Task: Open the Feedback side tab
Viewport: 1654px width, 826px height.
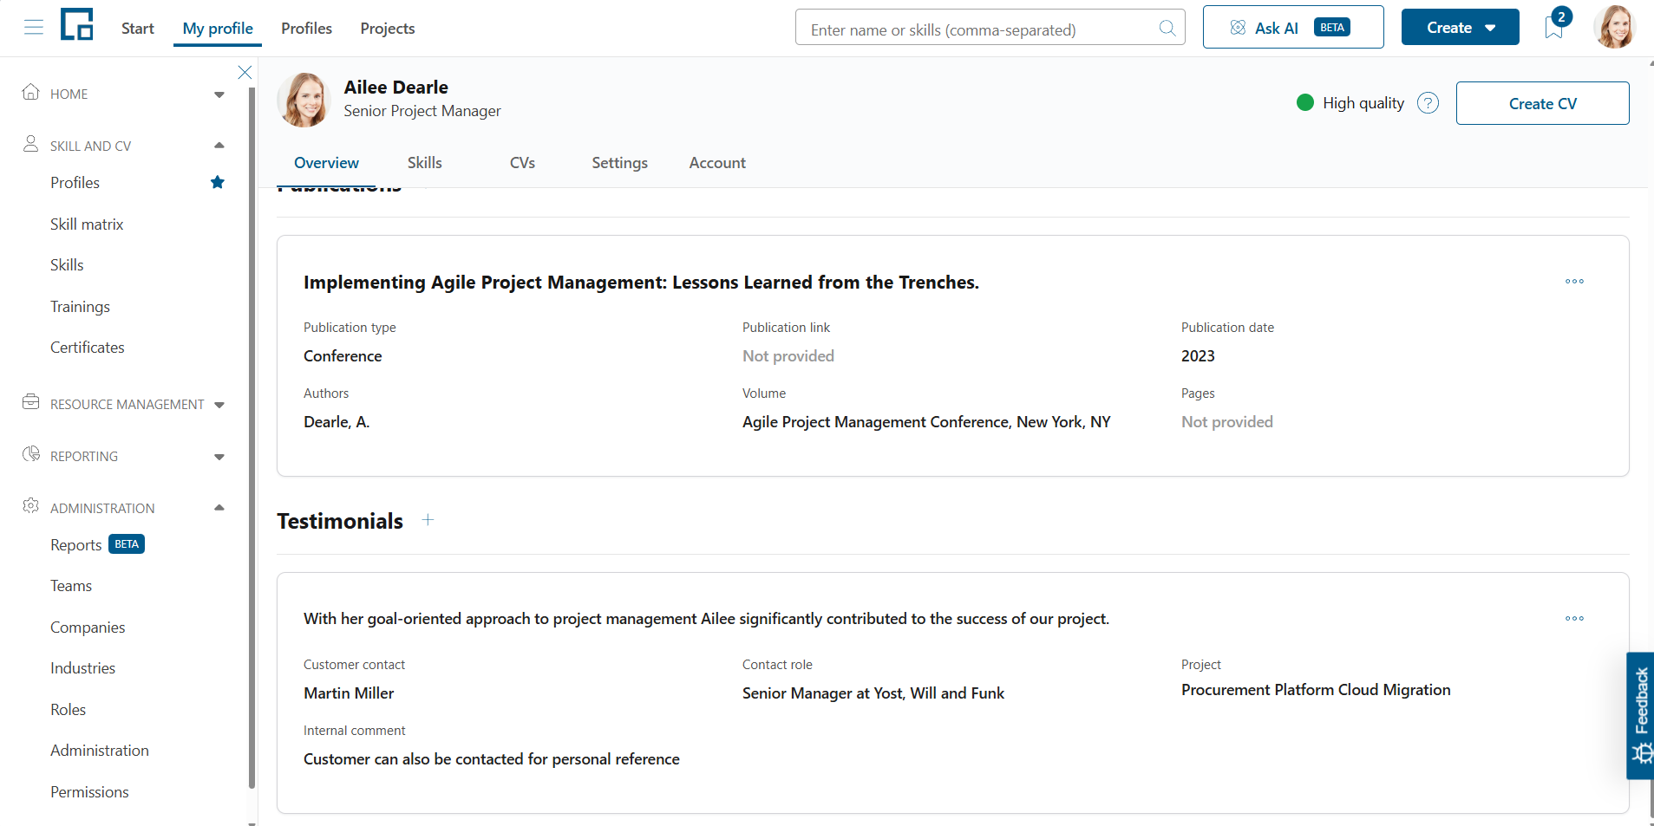Action: click(x=1640, y=716)
